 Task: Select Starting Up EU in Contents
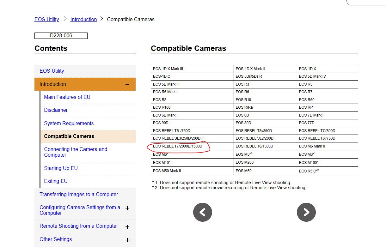click(61, 168)
